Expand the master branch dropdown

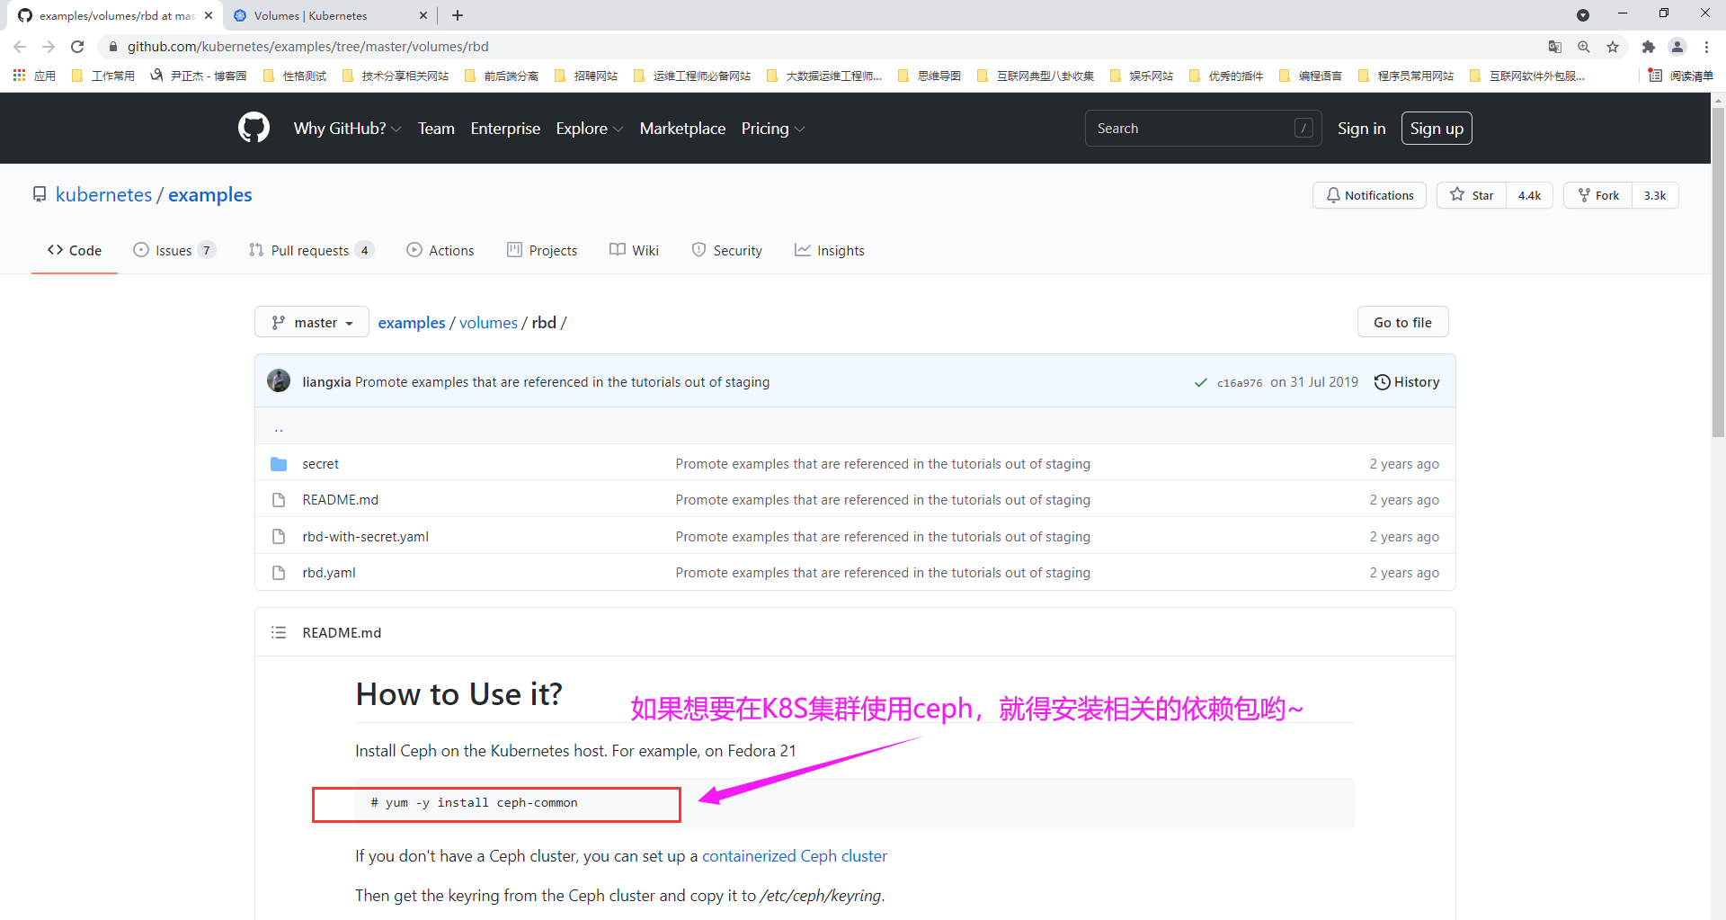(312, 323)
